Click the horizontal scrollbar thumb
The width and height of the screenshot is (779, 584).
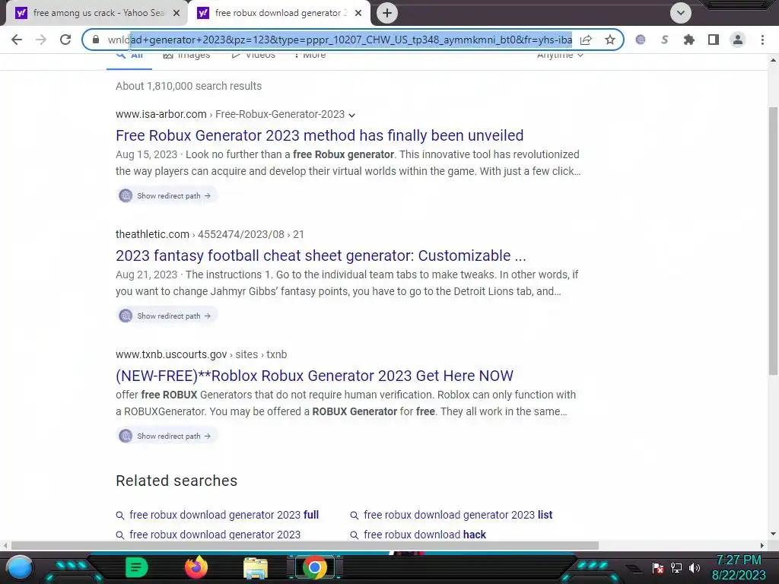coord(304,545)
